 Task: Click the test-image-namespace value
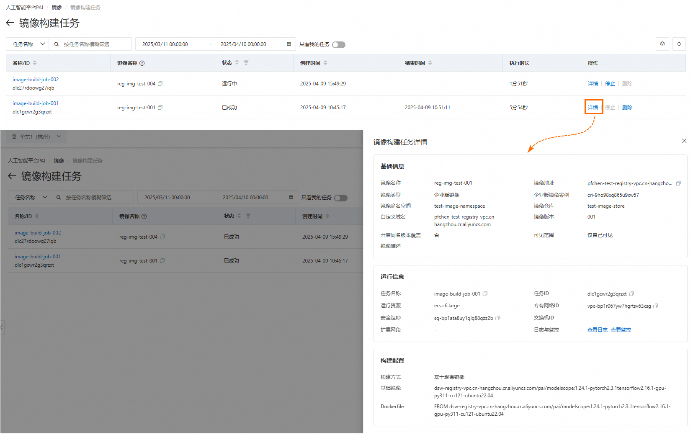[x=459, y=206]
